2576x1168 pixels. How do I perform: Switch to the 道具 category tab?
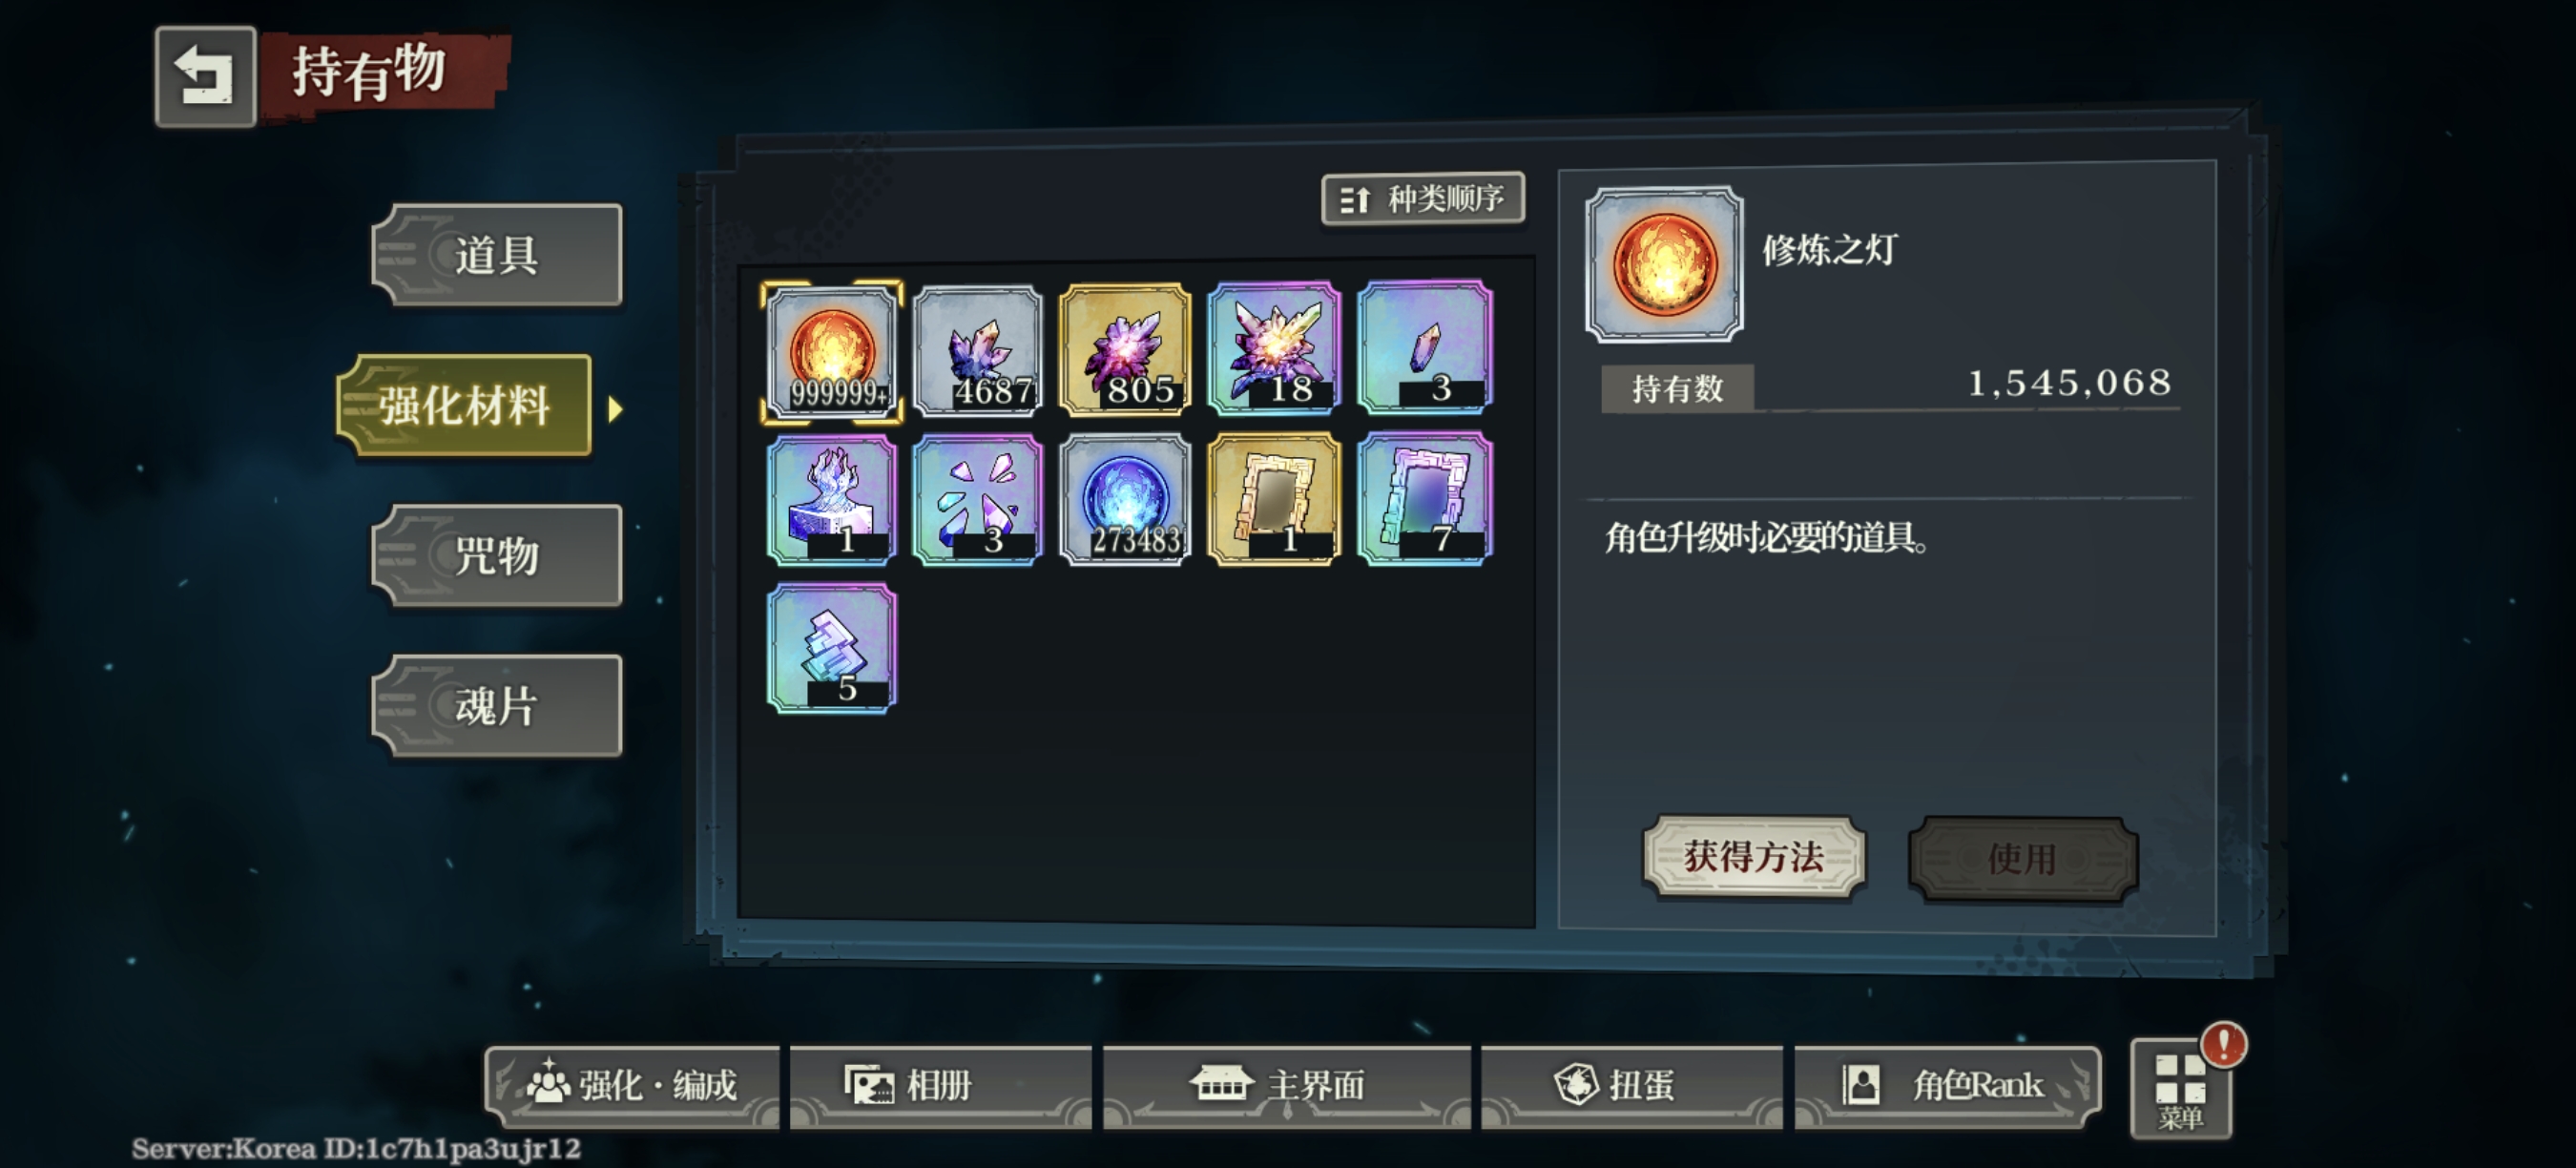(x=497, y=255)
